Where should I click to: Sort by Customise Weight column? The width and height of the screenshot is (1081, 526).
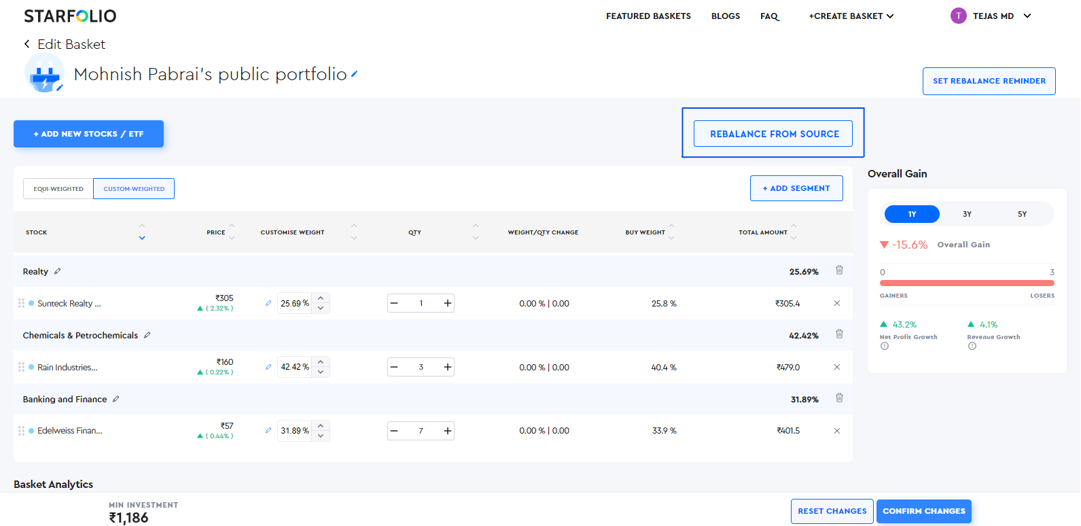click(x=354, y=232)
